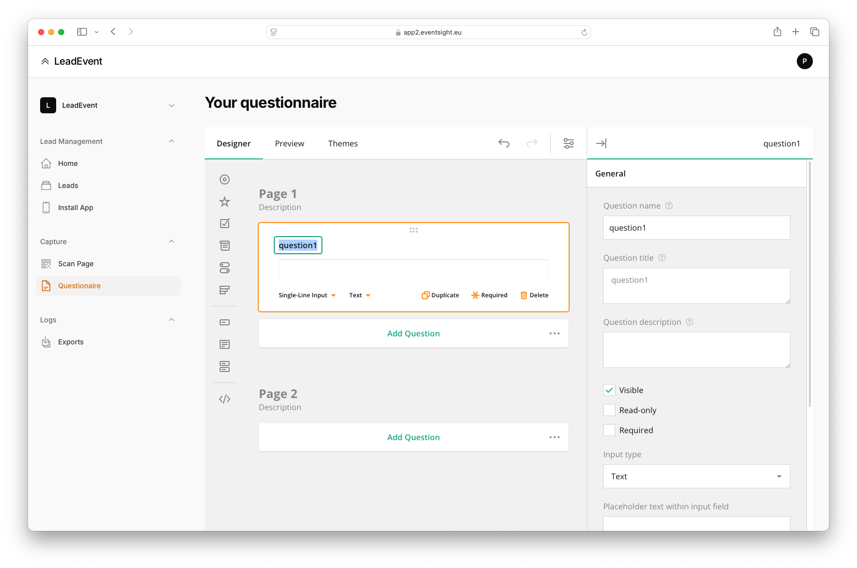
Task: Collapse the Lead Management section
Action: 172,141
